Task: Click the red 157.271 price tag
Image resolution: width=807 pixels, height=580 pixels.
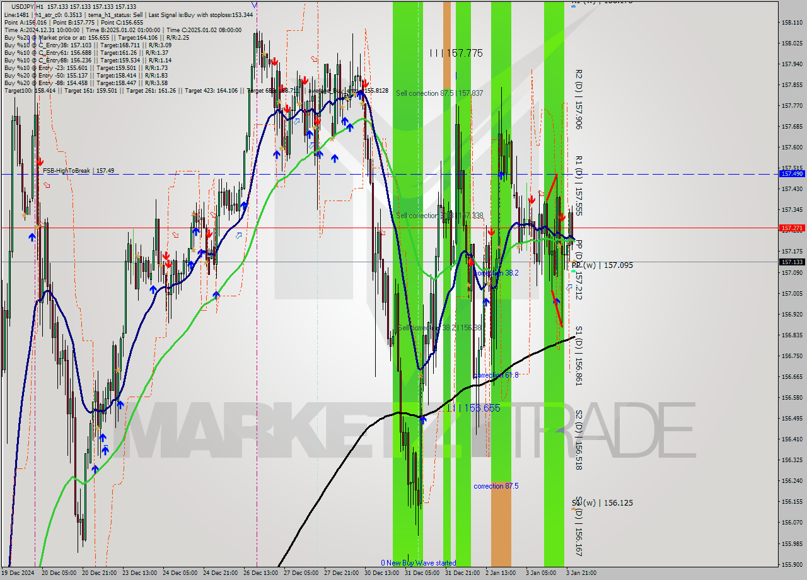Action: (792, 228)
